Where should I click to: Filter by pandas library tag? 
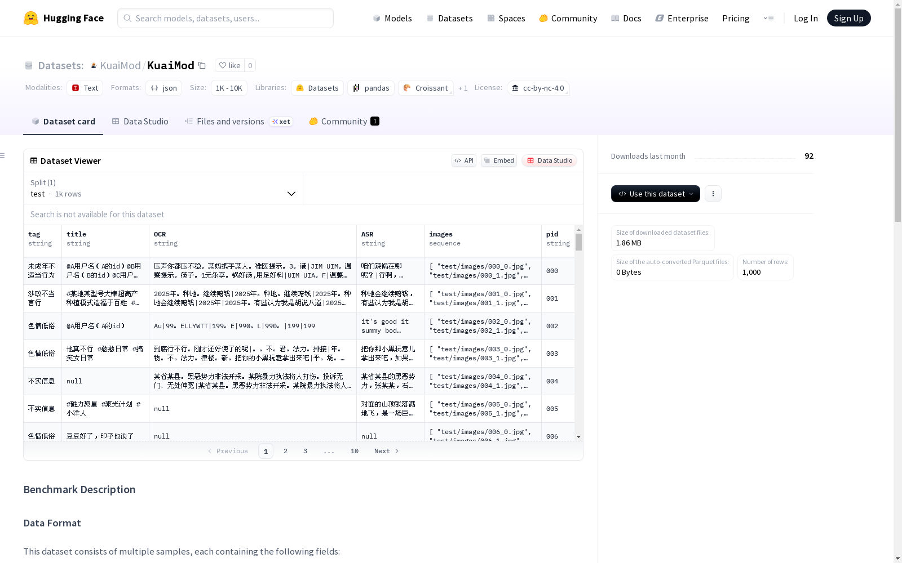[x=371, y=88]
